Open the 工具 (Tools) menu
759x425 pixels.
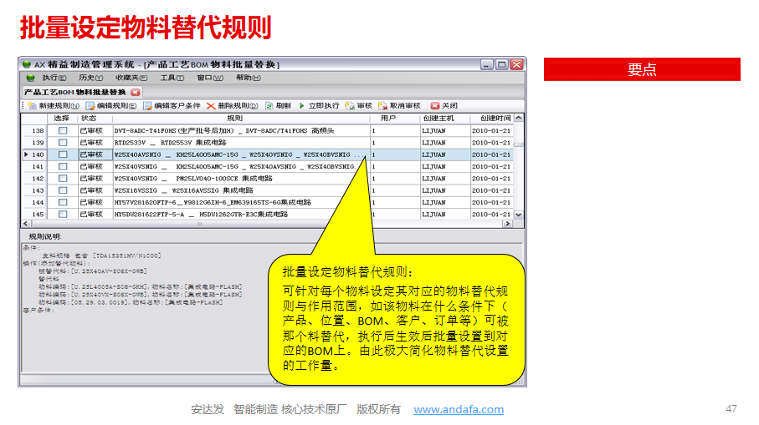(171, 78)
